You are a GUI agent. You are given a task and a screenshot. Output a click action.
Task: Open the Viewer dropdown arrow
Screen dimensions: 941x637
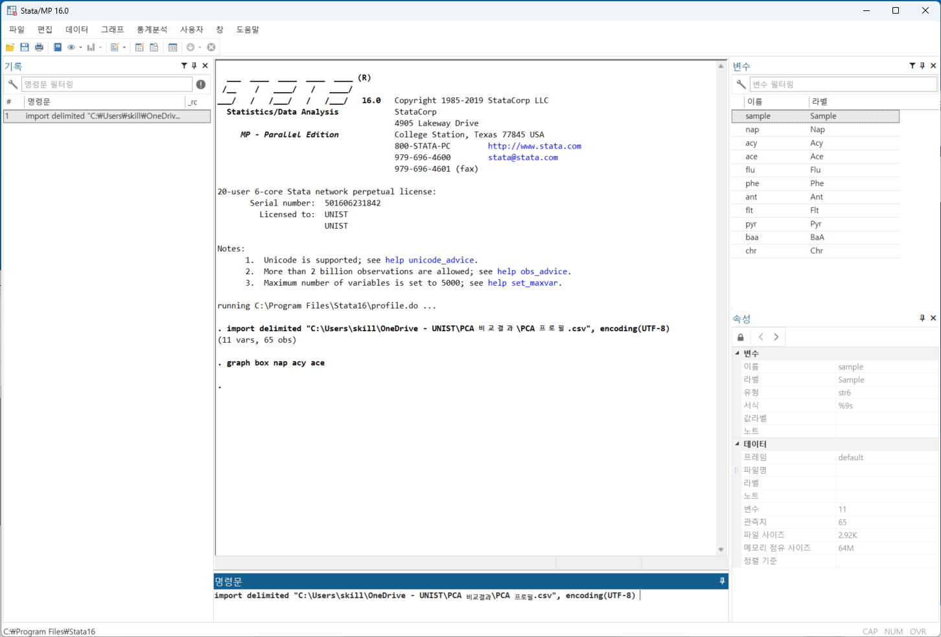pos(80,47)
